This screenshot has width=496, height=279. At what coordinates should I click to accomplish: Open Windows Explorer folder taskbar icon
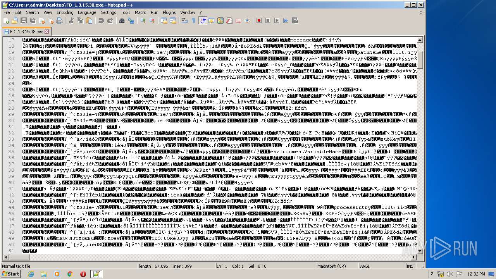click(x=44, y=274)
